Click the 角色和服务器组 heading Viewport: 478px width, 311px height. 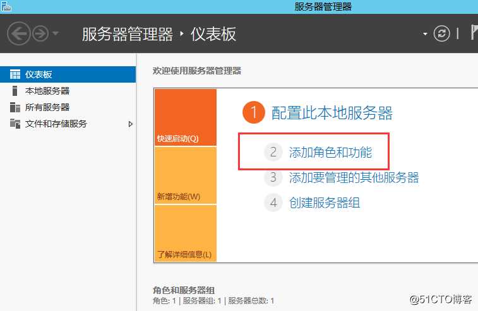184,290
